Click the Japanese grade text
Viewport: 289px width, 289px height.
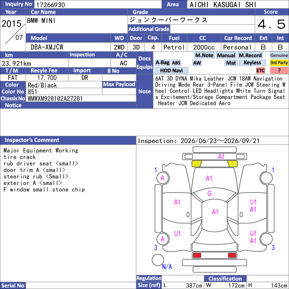click(168, 20)
